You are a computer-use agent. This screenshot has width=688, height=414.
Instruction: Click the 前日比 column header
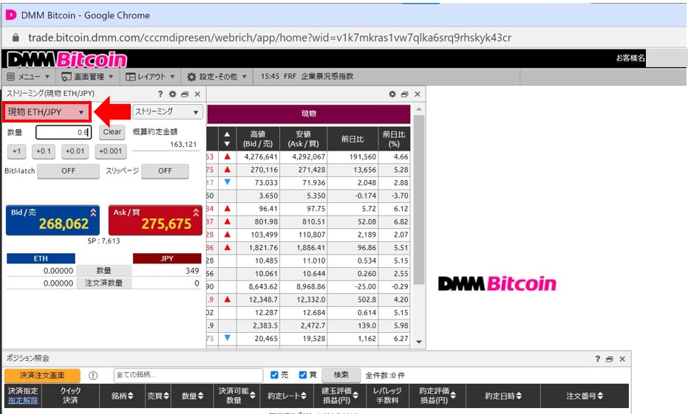[352, 139]
